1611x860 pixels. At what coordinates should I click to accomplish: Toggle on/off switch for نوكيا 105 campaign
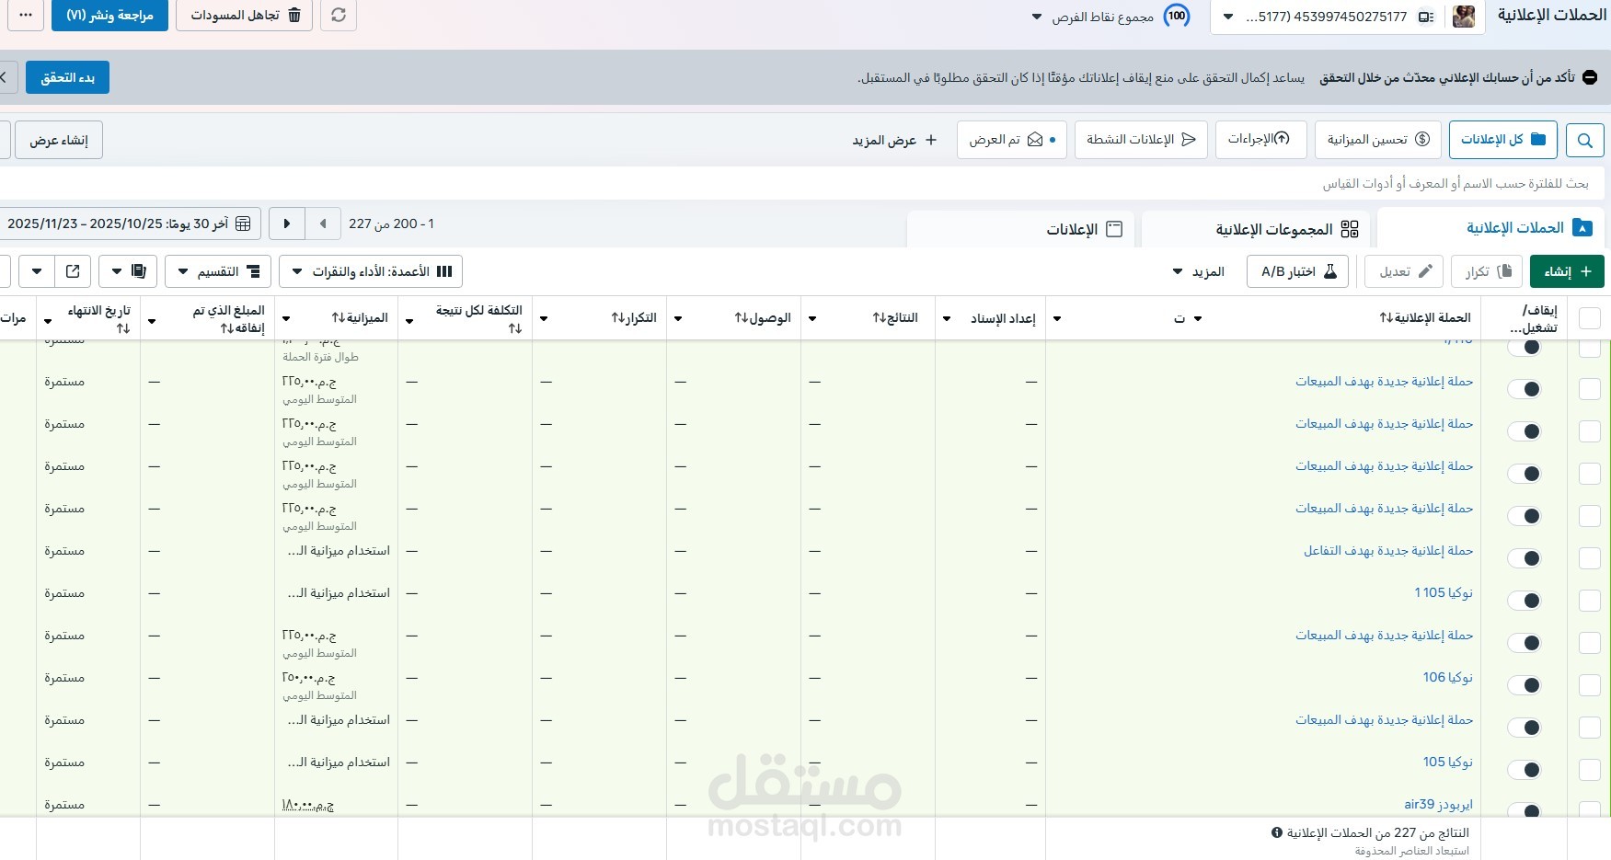[x=1525, y=770]
